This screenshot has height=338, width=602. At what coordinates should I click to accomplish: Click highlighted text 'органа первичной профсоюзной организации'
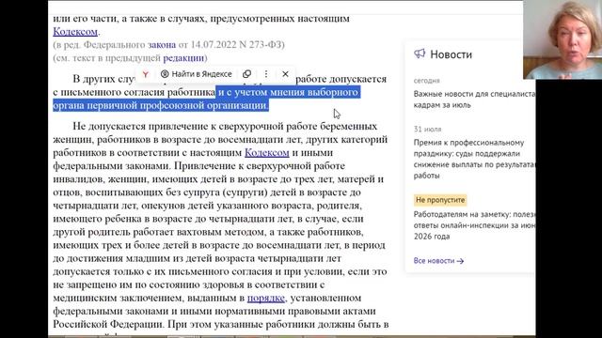pos(161,105)
